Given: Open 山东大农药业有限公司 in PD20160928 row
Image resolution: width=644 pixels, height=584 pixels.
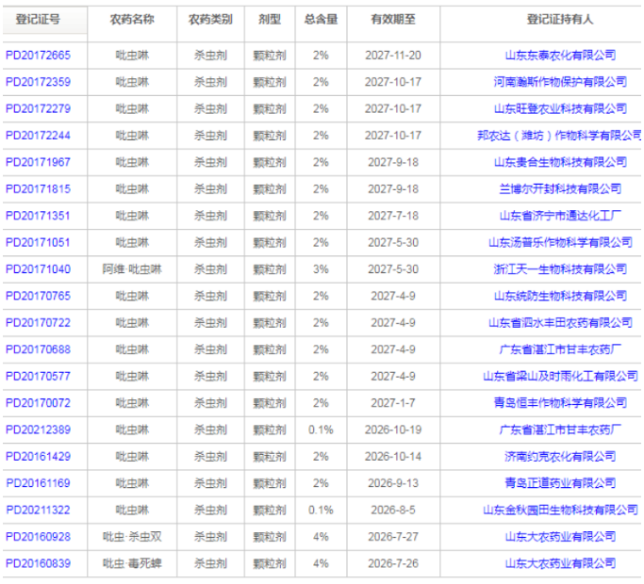Looking at the screenshot, I should coord(560,537).
